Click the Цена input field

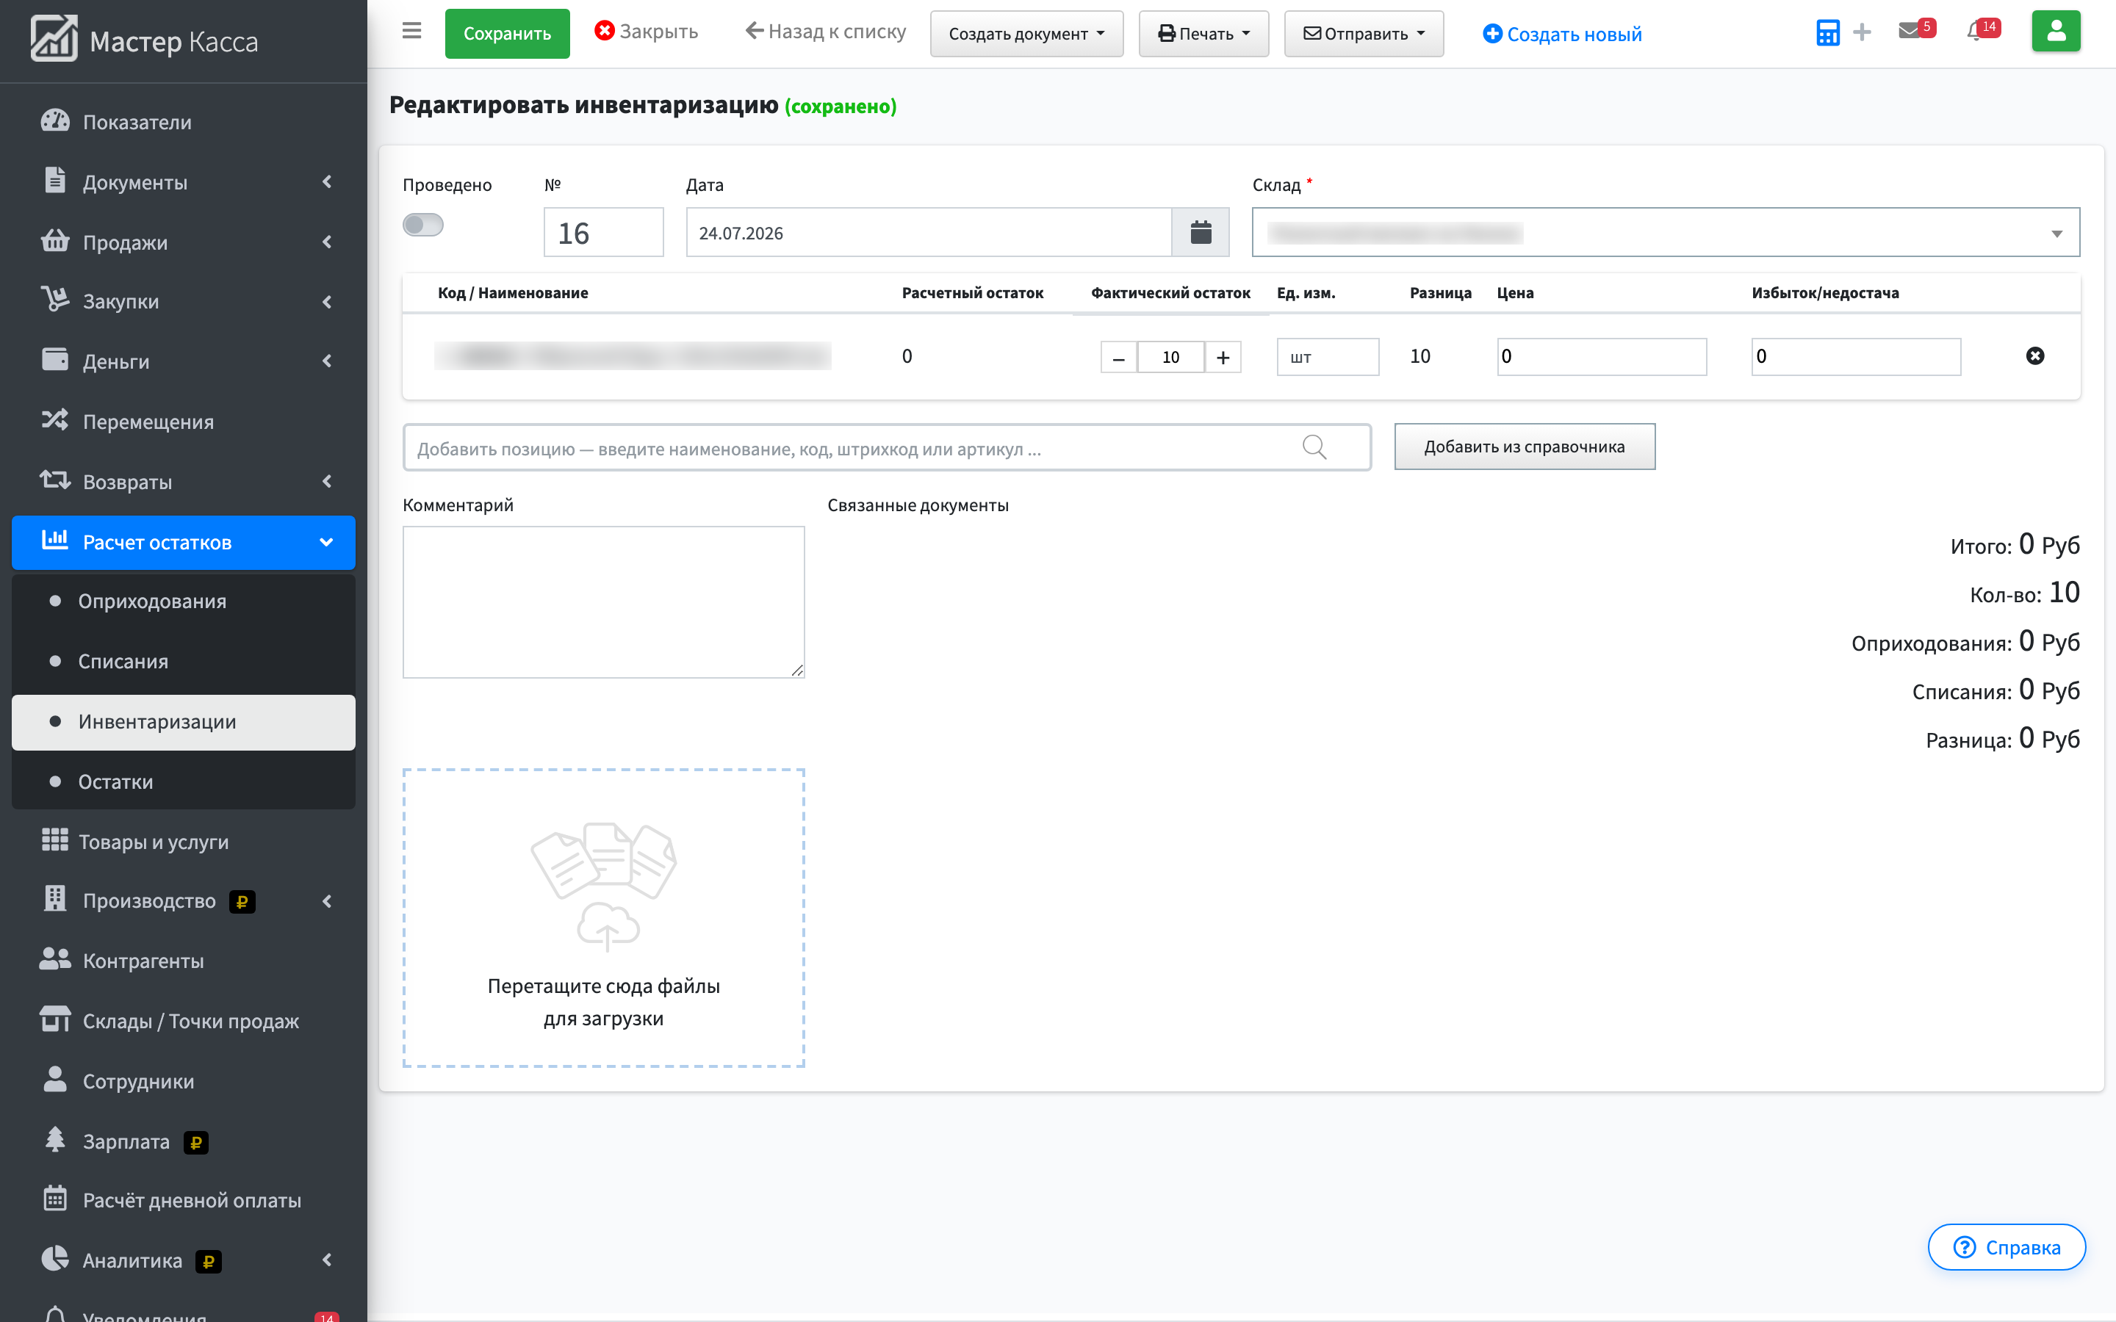pos(1602,357)
